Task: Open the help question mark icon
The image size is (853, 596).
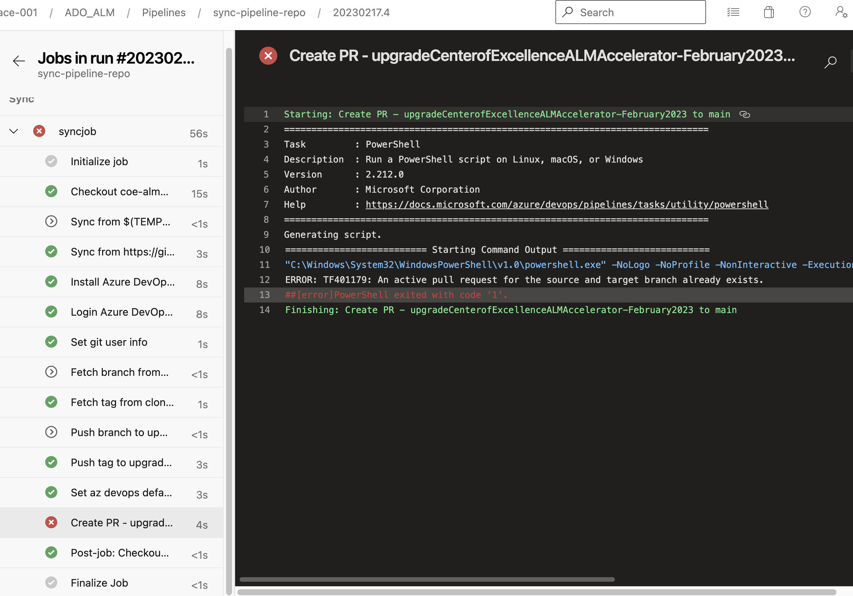Action: [x=805, y=12]
